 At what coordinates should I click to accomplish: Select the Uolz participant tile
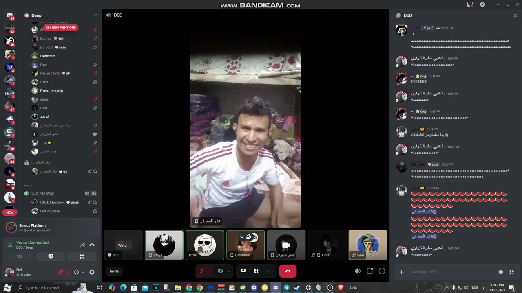pyautogui.click(x=327, y=245)
